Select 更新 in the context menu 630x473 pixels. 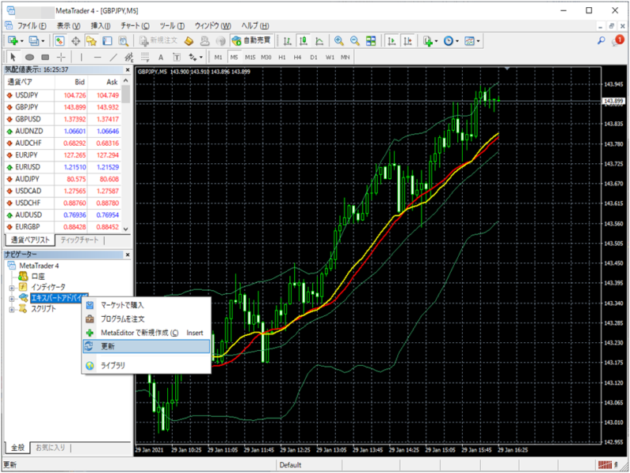coord(146,346)
